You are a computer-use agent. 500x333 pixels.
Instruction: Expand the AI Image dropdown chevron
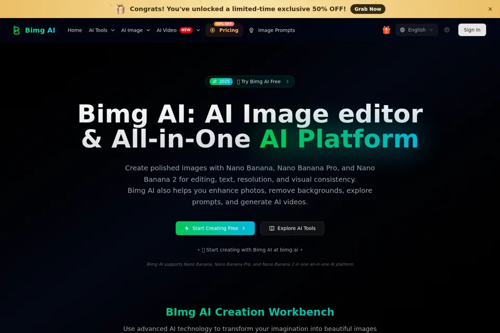click(x=148, y=30)
